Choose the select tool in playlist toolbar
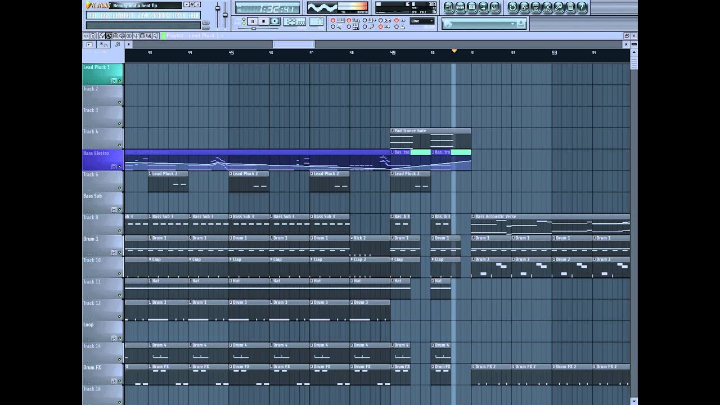 [x=142, y=35]
